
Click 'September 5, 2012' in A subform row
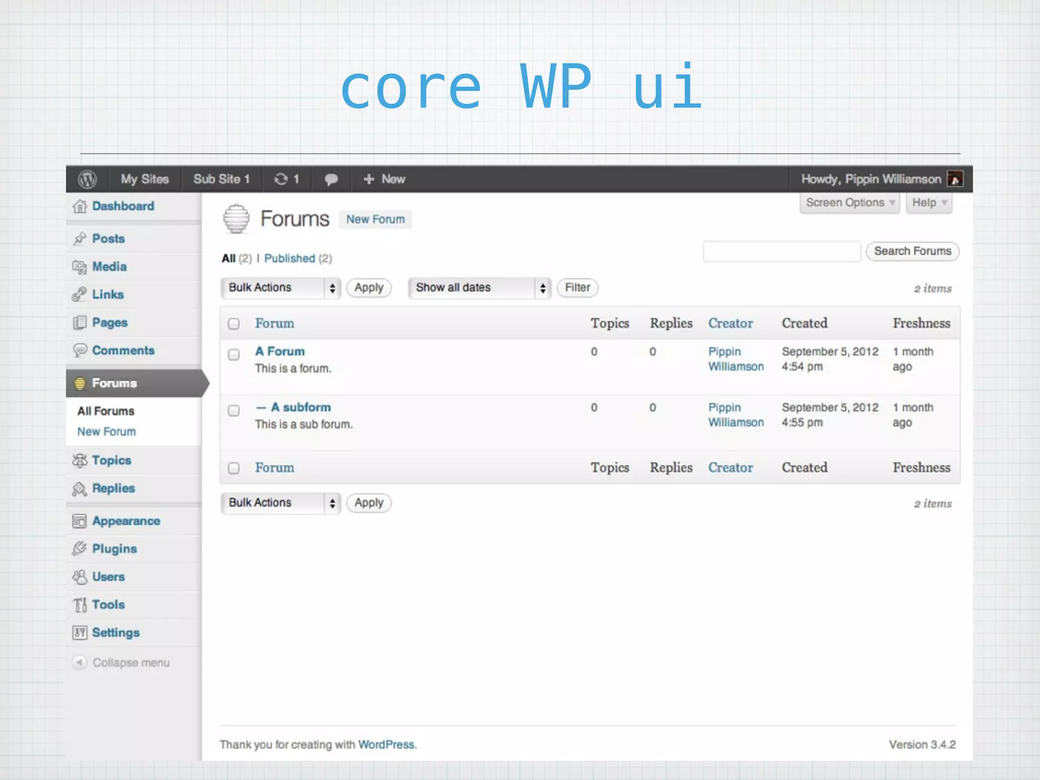point(830,407)
